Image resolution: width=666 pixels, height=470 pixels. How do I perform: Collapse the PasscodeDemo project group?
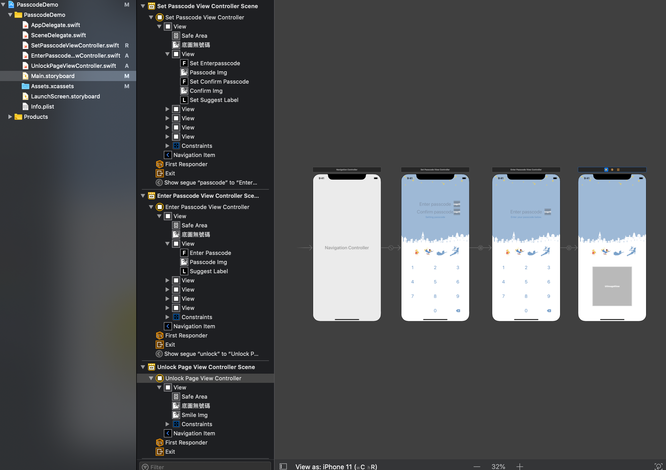[10, 15]
